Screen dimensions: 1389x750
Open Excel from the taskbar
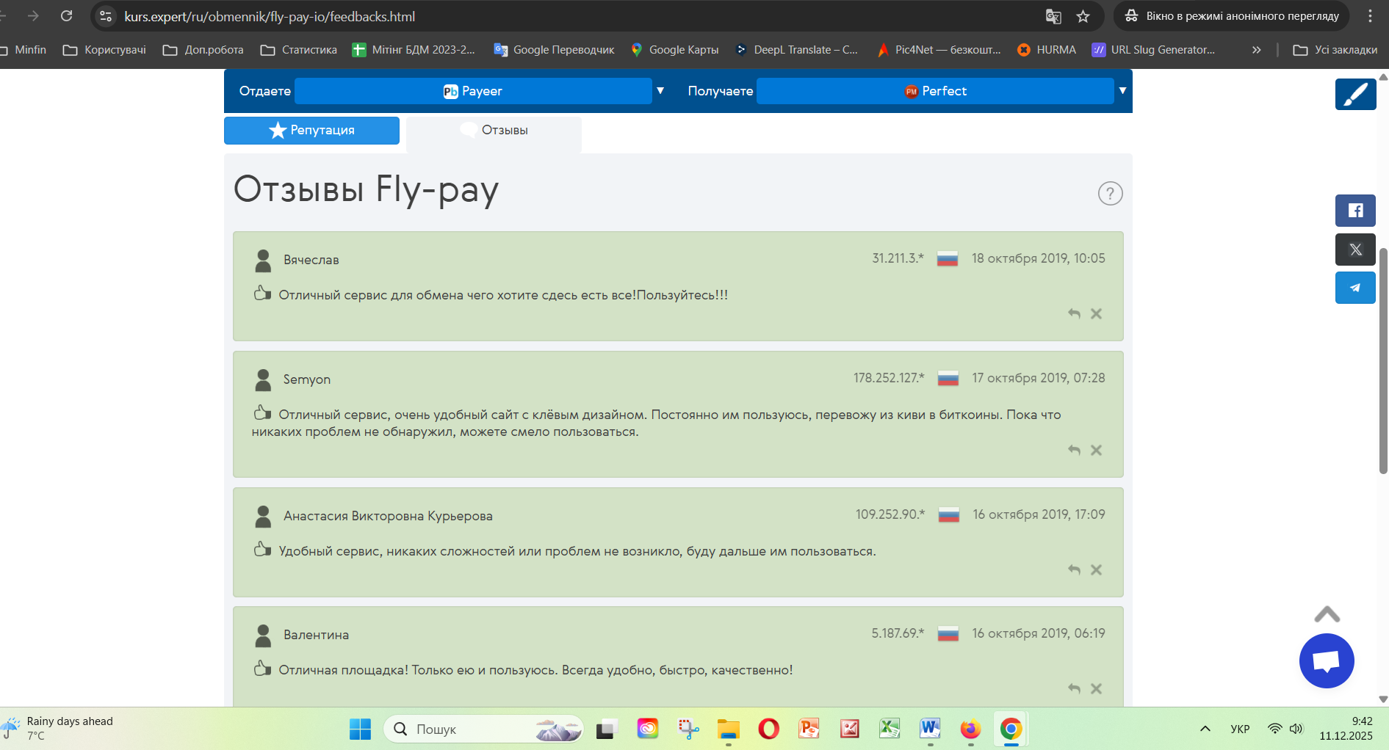(890, 729)
